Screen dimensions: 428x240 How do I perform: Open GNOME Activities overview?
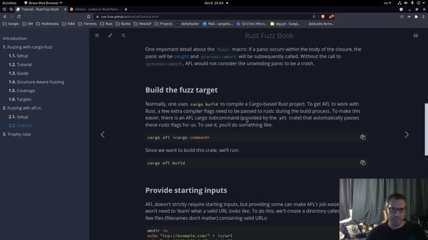pyautogui.click(x=9, y=3)
